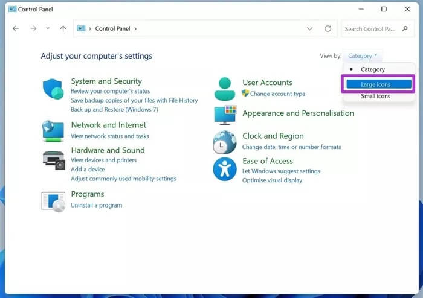Open recent locations dropdown arrow
Image resolution: width=423 pixels, height=298 pixels.
click(x=48, y=28)
